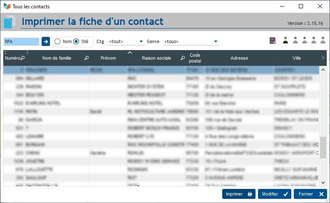Viewport: 330px width, 203px height.
Task: Sort by Raison sociale column
Action: (x=156, y=58)
